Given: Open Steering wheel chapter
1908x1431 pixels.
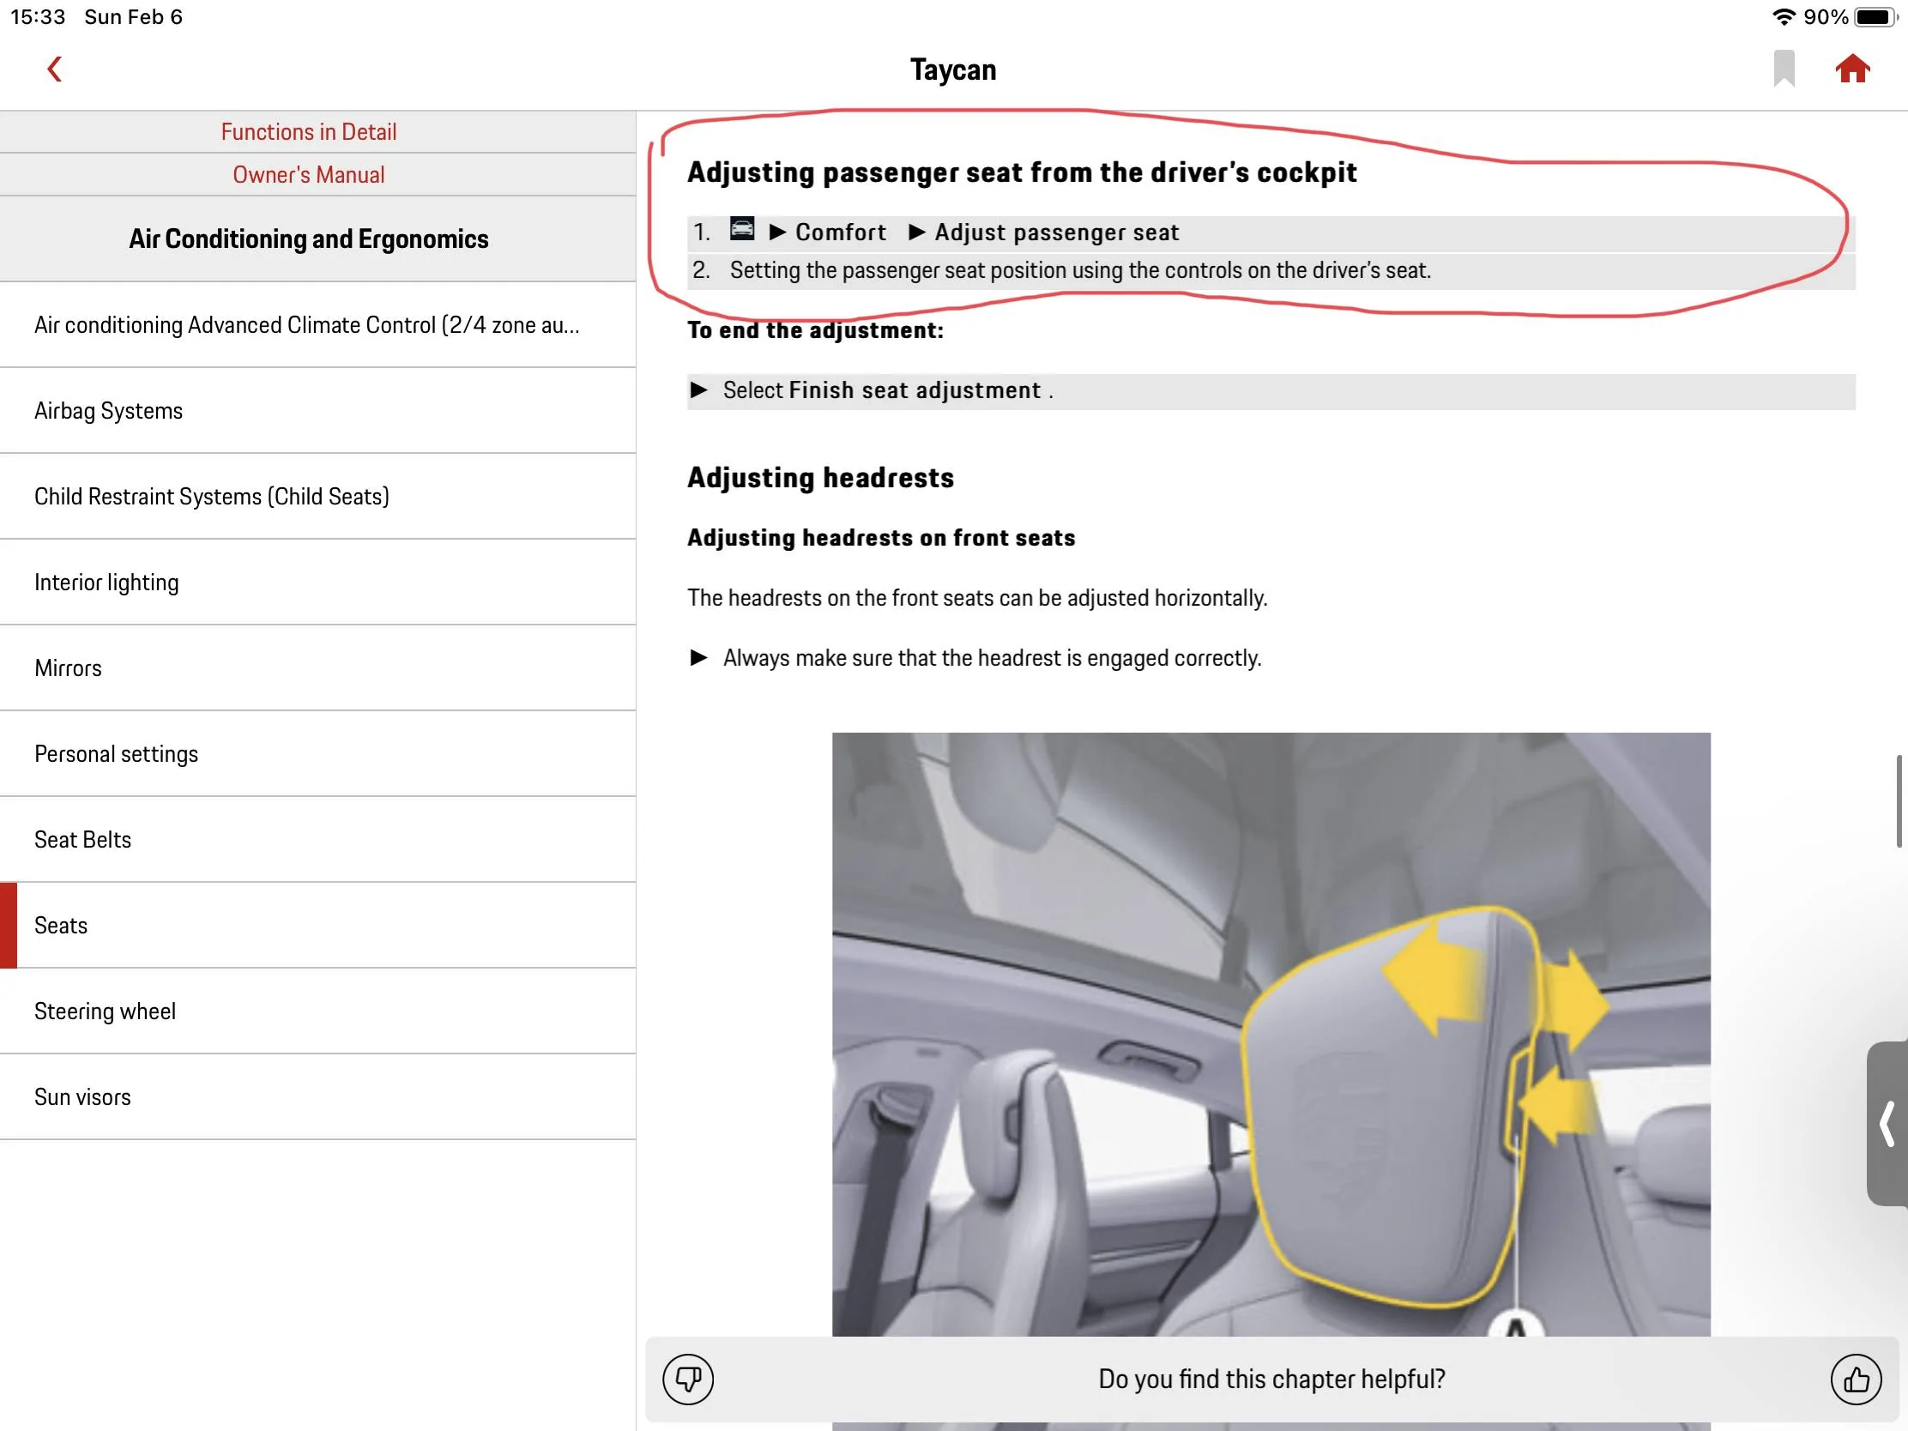Looking at the screenshot, I should point(317,1011).
